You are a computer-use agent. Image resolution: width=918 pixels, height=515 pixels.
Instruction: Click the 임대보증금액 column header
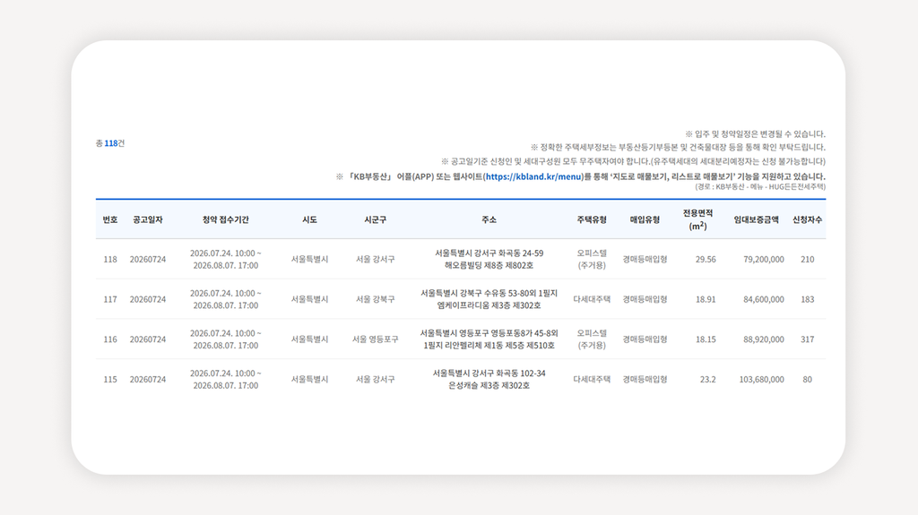pos(757,219)
